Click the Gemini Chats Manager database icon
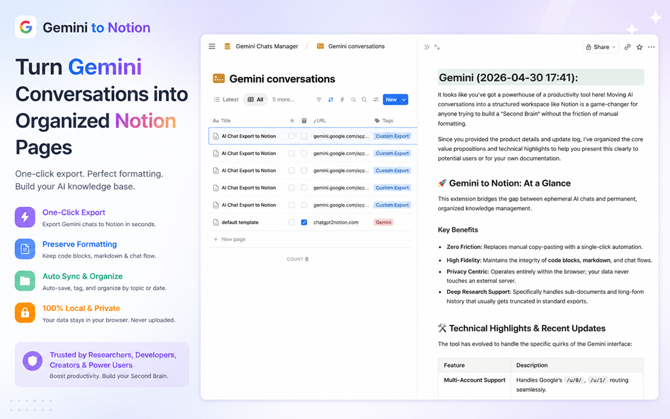The image size is (670, 419). tap(227, 47)
